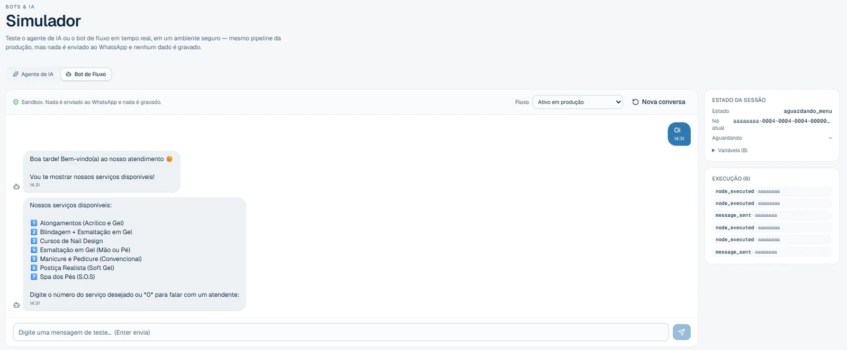Viewport: 847px width, 350px height.
Task: Click the 'Vou te mostrar nossos serviços' line
Action: [92, 177]
